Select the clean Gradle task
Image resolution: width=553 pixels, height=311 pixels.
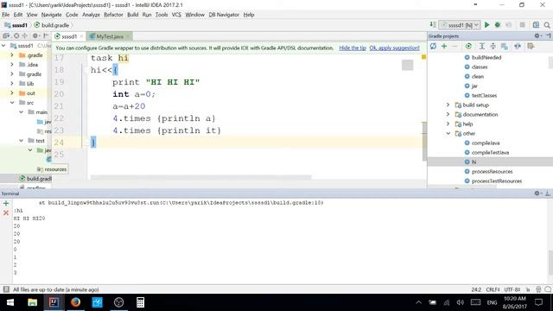click(x=478, y=76)
